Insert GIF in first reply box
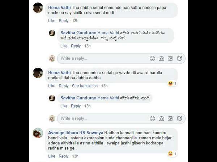This screenshot has height=162, width=217. [x=170, y=58]
